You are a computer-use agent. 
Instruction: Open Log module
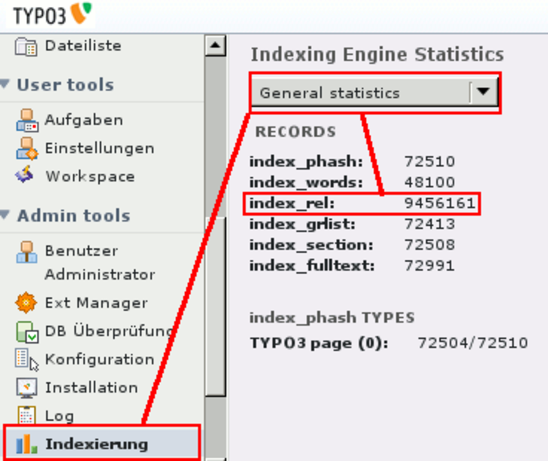click(x=60, y=416)
